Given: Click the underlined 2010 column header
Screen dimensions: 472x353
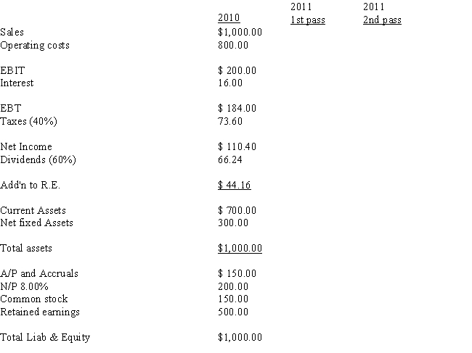Looking at the screenshot, I should pos(229,17).
